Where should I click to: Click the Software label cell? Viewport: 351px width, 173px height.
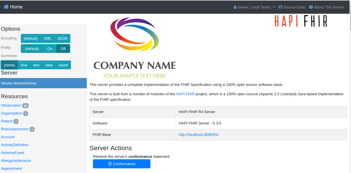(x=133, y=123)
